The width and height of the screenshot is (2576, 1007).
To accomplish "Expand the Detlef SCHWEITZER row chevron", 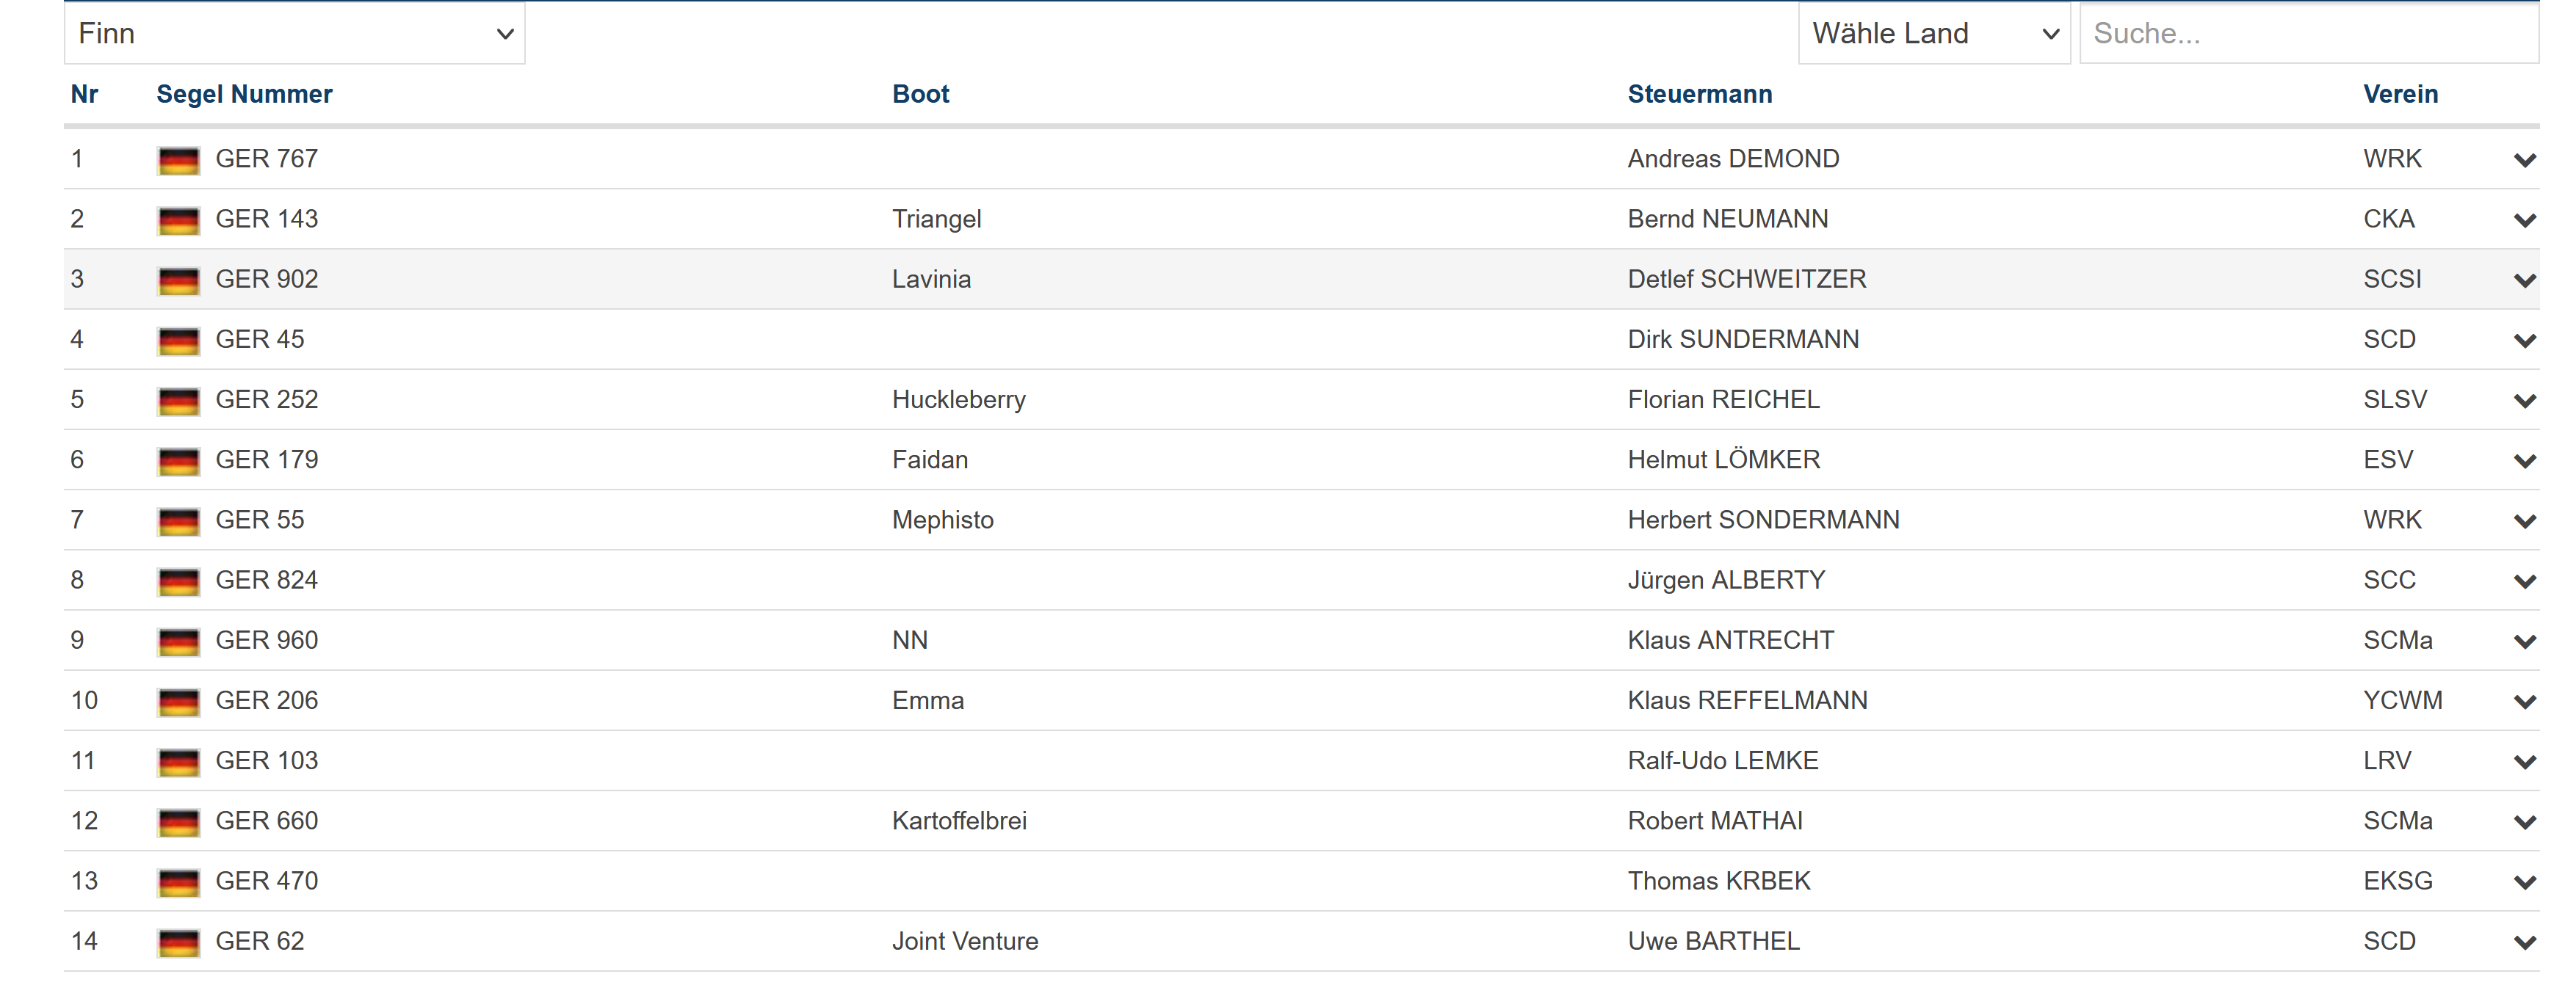I will coord(2524,280).
